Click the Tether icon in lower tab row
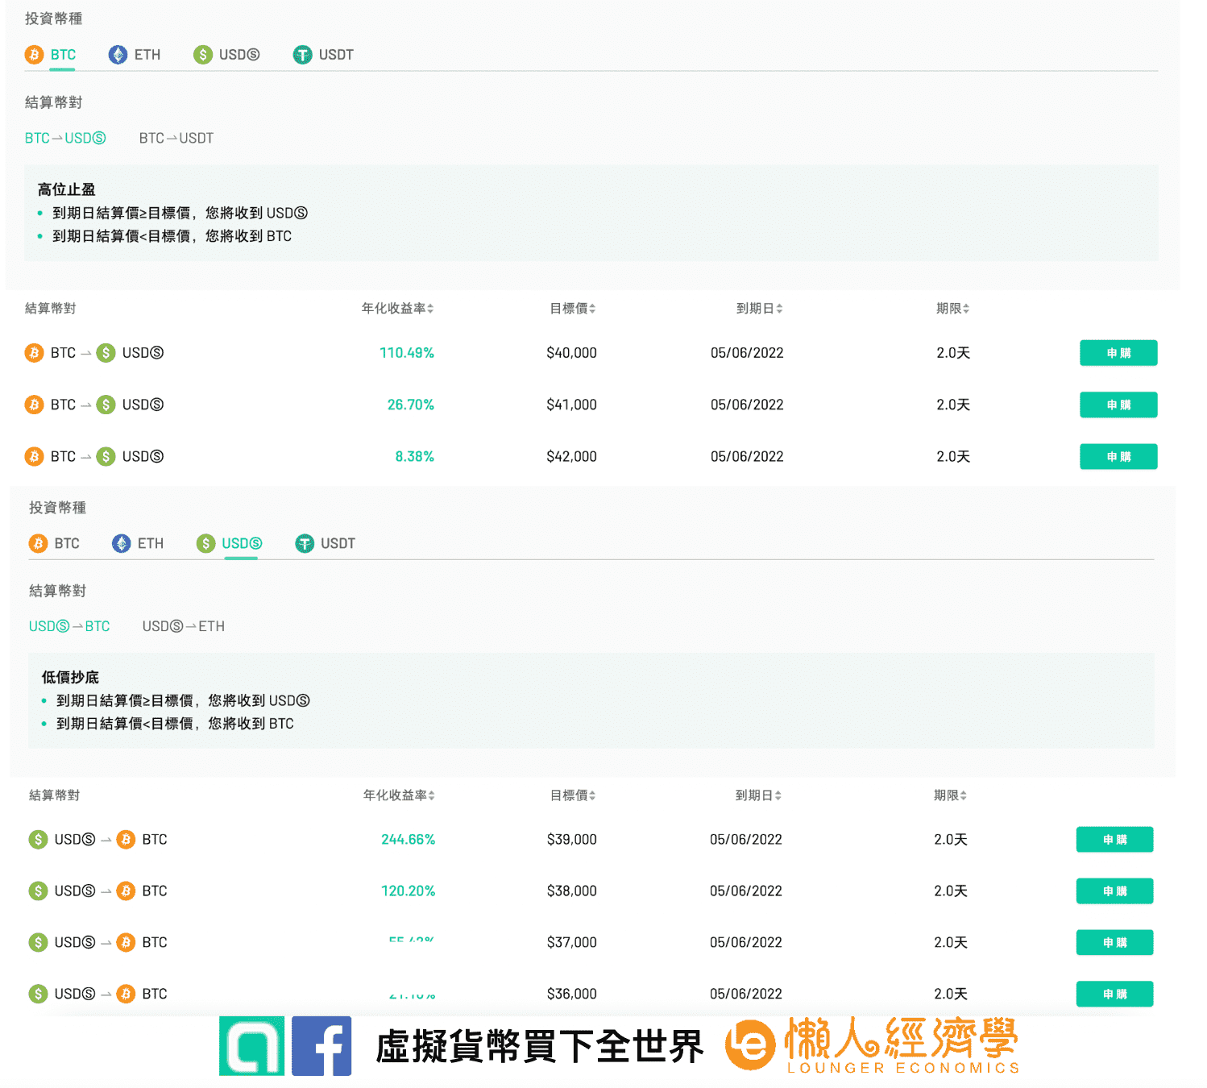The height and width of the screenshot is (1088, 1207). pyautogui.click(x=305, y=543)
